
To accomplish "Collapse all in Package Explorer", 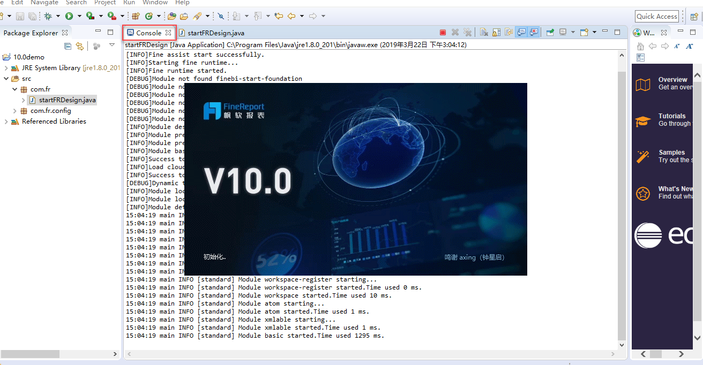I will tap(68, 46).
